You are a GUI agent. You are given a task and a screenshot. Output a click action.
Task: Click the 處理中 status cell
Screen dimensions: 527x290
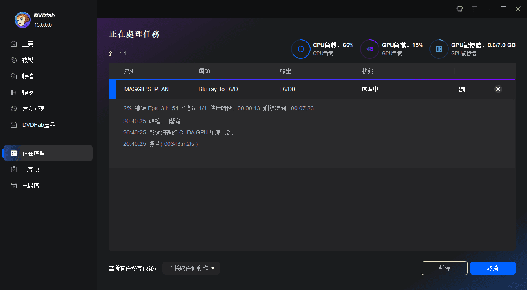(370, 89)
